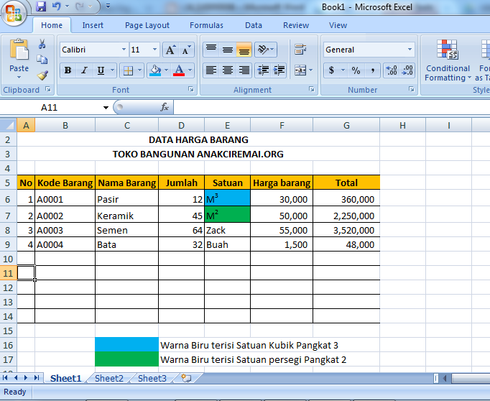Toggle Italic formatting
Image resolution: width=490 pixels, height=401 pixels.
tap(84, 70)
